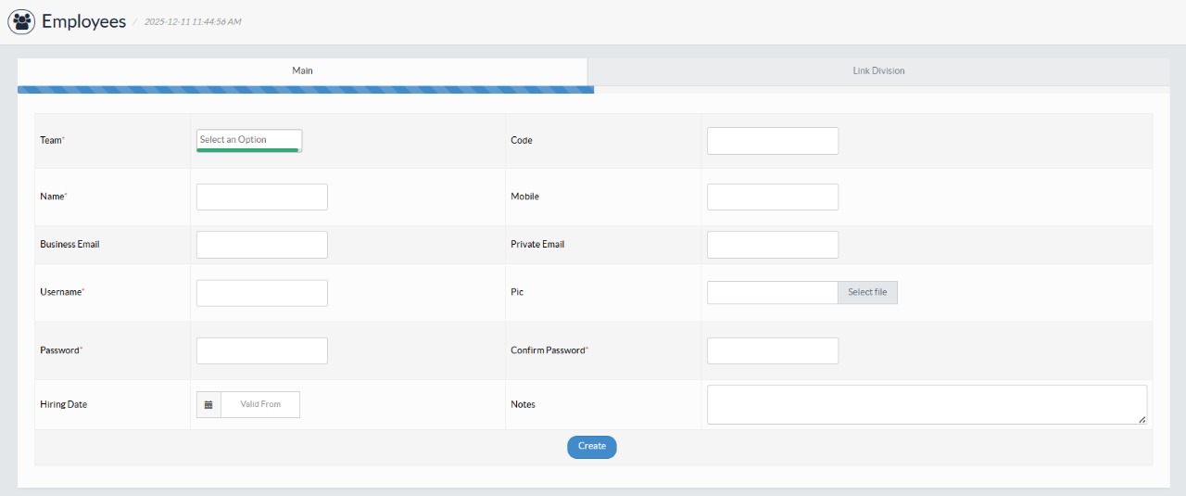
Task: Click the blue striped progress bar
Action: (306, 90)
